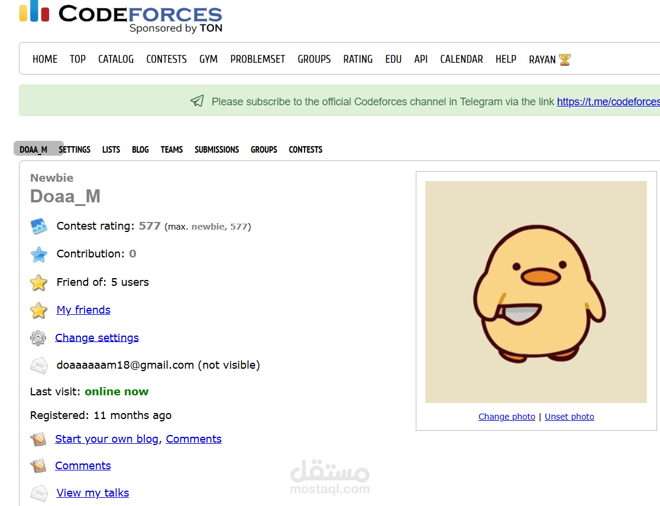Switch to the GROUPS profile tab

point(264,150)
